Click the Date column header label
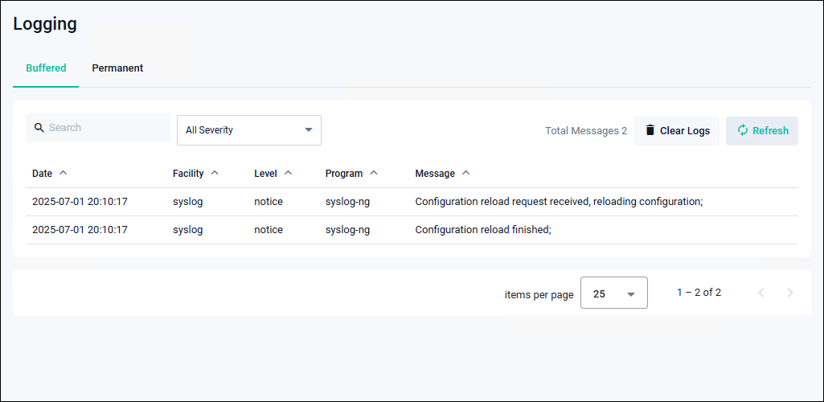 click(x=42, y=174)
